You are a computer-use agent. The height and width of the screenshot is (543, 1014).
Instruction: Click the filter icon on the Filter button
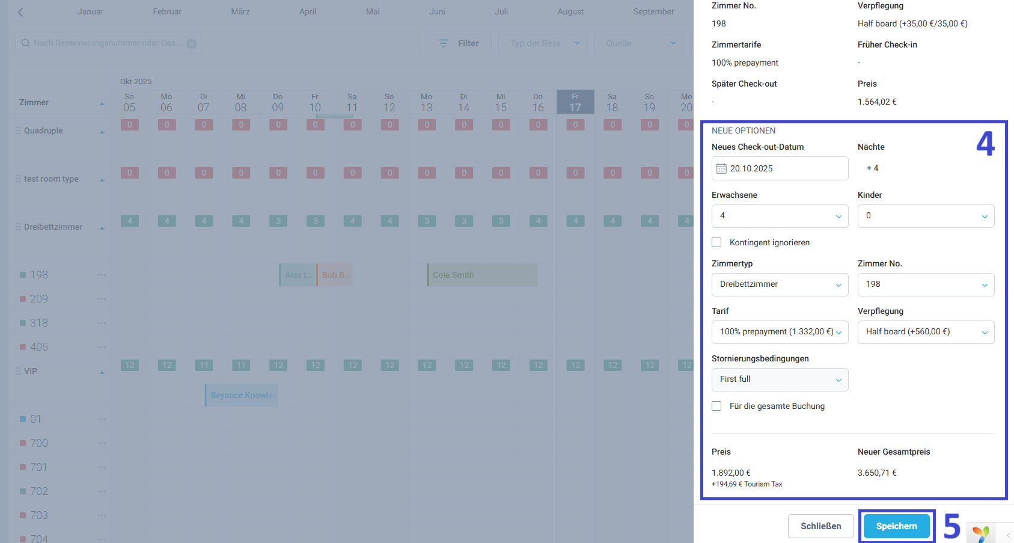443,43
